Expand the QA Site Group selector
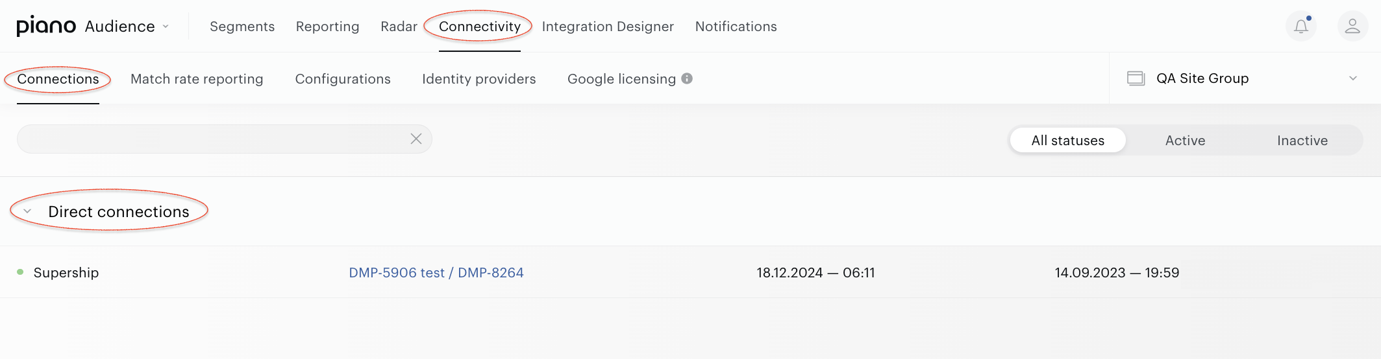The image size is (1381, 359). pyautogui.click(x=1353, y=78)
